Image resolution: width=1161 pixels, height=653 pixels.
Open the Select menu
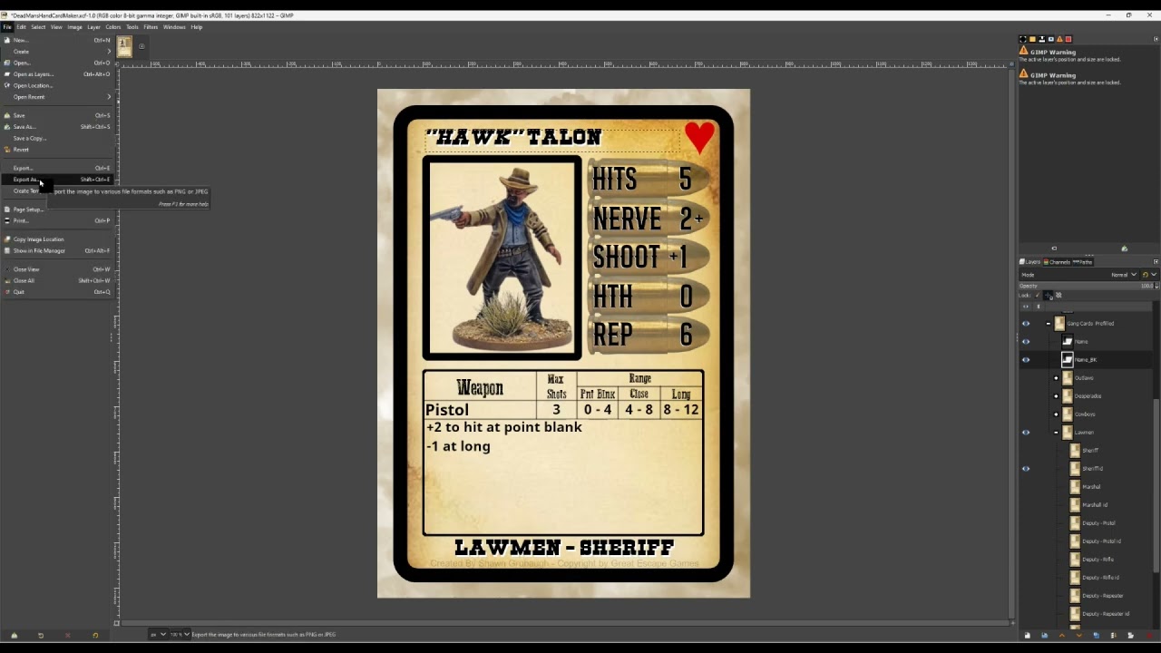[x=38, y=27]
